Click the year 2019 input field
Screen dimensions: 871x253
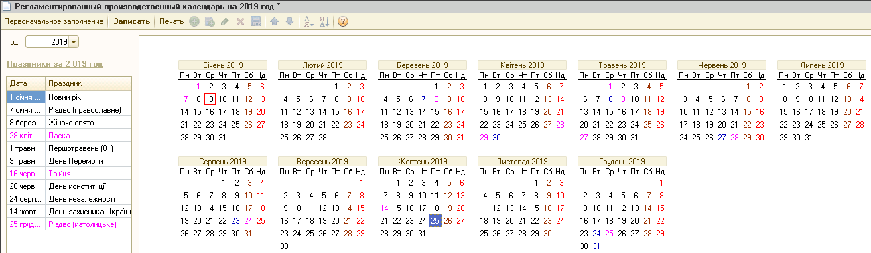click(x=48, y=42)
